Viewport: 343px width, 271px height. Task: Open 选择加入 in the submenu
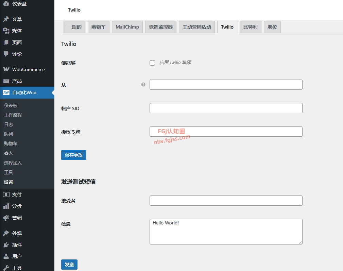point(13,163)
